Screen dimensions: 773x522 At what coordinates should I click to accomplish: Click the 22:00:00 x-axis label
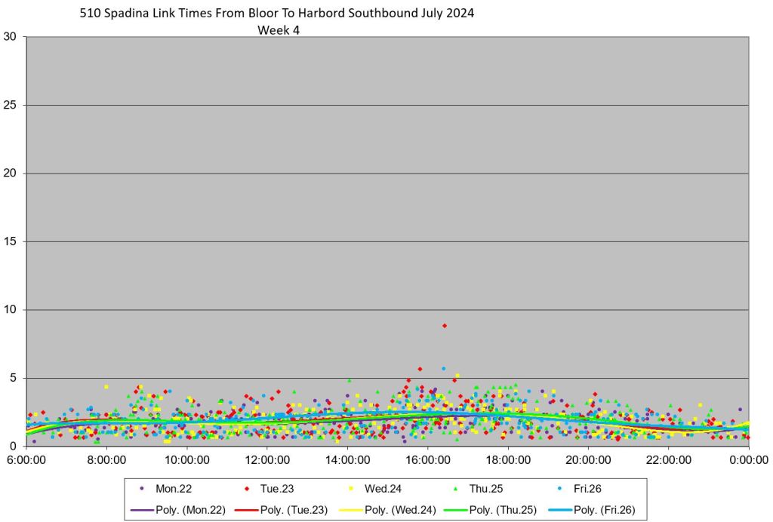click(668, 459)
